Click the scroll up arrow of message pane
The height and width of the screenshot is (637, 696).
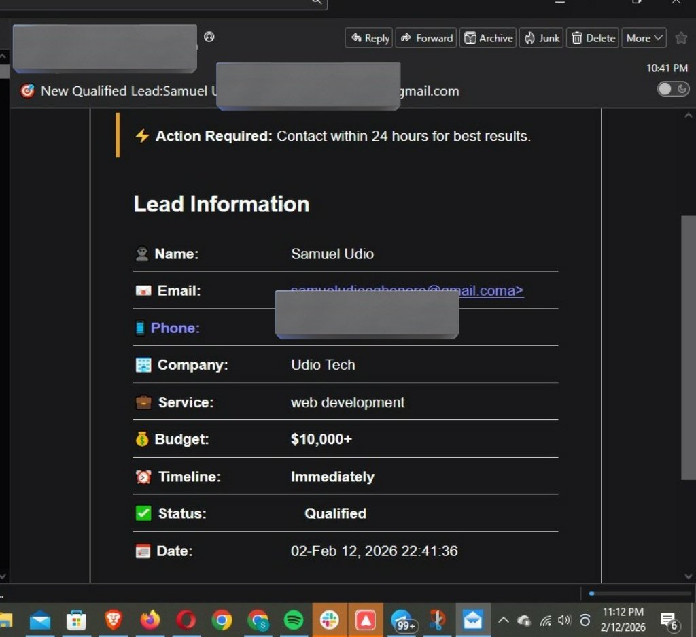[688, 116]
